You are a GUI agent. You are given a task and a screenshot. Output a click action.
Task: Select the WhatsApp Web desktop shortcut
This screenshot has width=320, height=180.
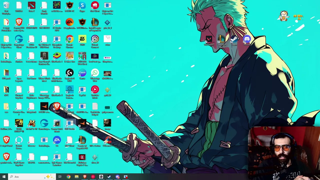[95, 75]
